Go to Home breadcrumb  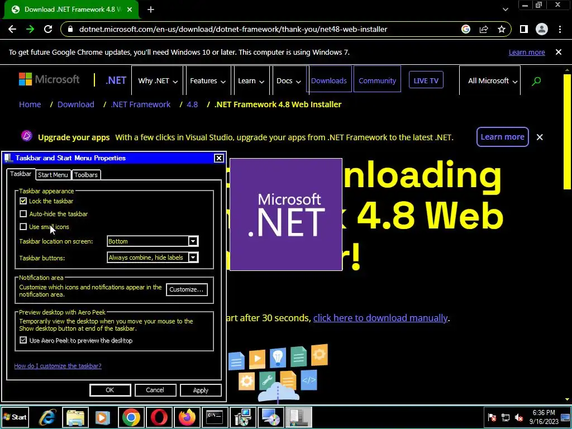(x=30, y=104)
